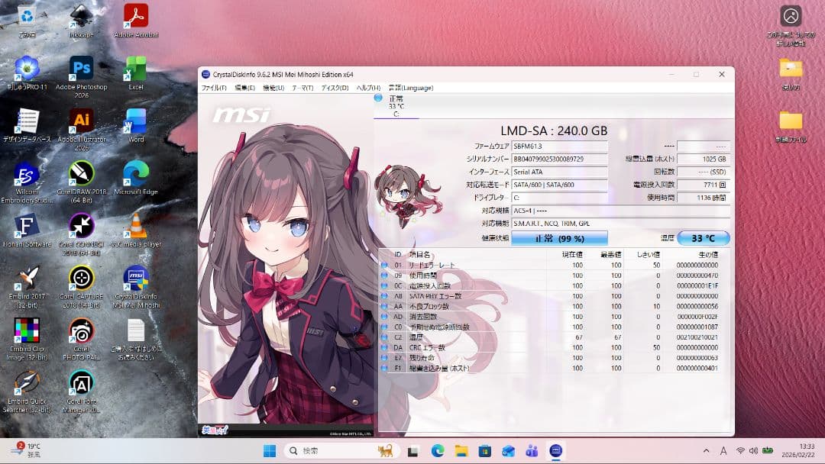Open the 言語(Language) menu
This screenshot has width=825, height=464.
coord(410,88)
